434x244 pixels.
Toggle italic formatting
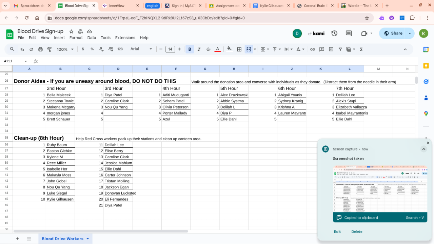199,49
